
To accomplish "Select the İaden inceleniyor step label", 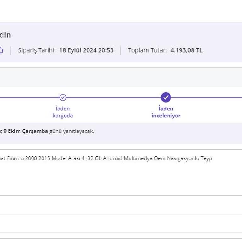I will point(166,112).
